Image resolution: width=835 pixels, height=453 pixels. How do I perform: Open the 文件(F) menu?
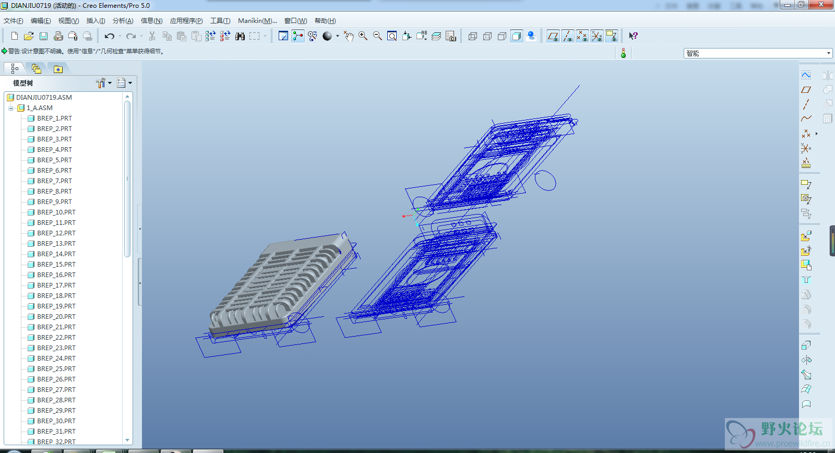tap(13, 21)
